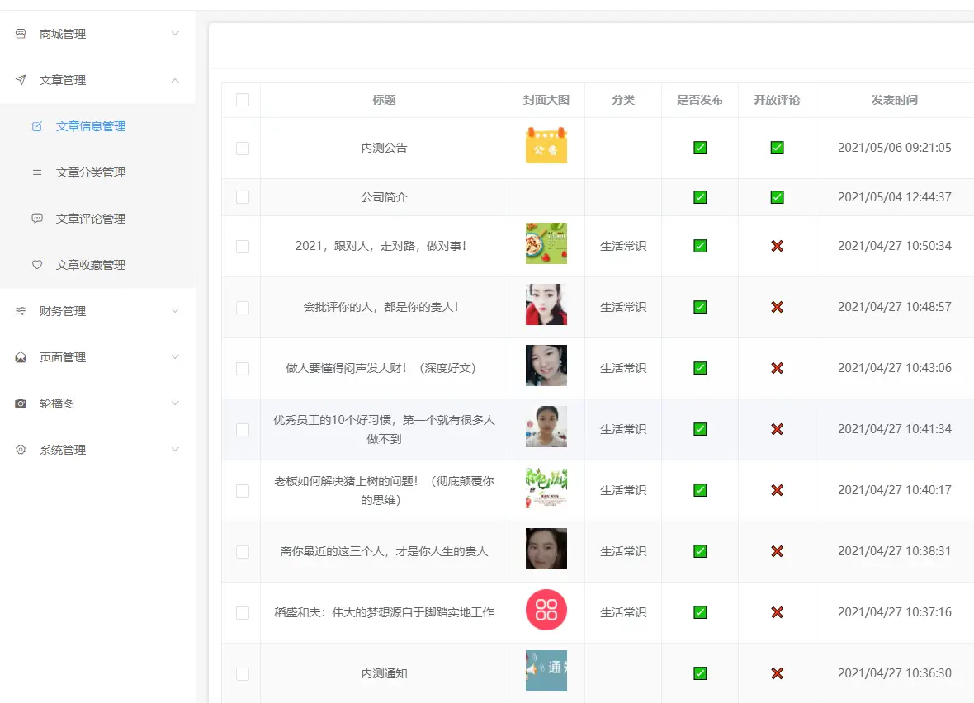Click the 商城管理 shop icon in sidebar
The image size is (974, 703).
[x=21, y=34]
